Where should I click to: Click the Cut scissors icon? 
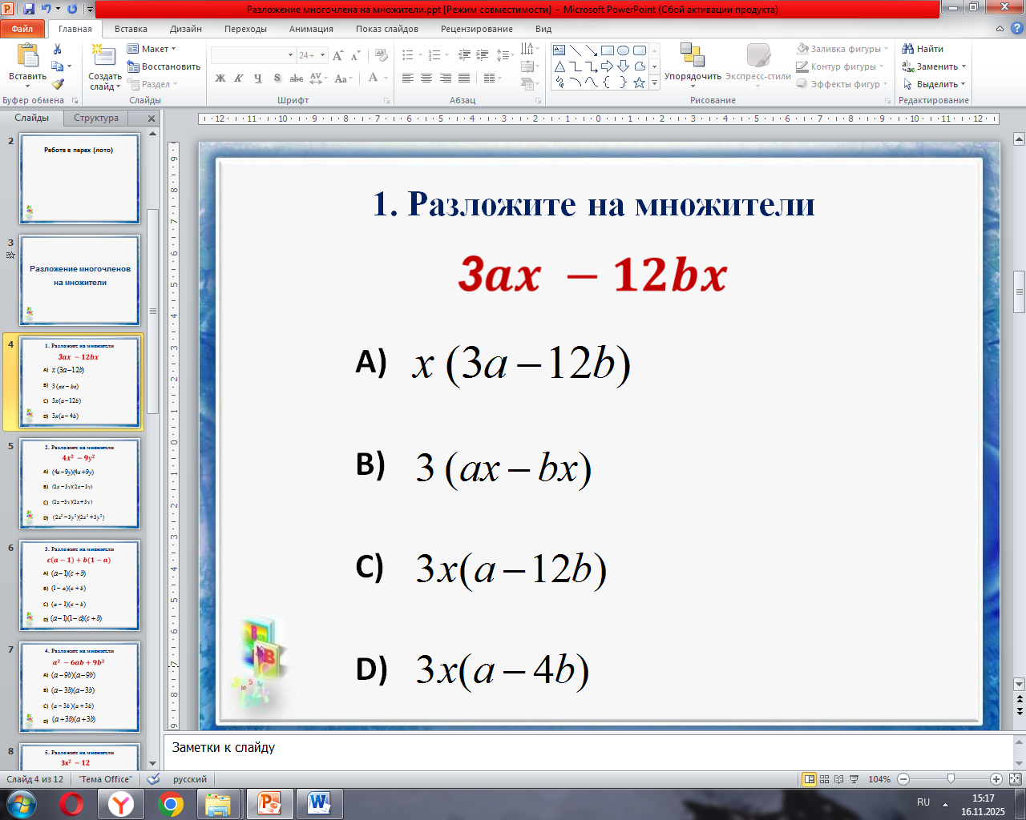tap(58, 49)
